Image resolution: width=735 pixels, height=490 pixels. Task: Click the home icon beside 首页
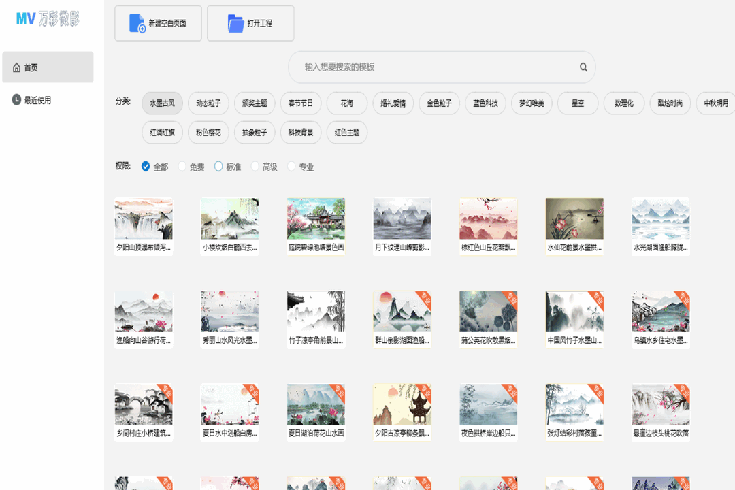(16, 67)
